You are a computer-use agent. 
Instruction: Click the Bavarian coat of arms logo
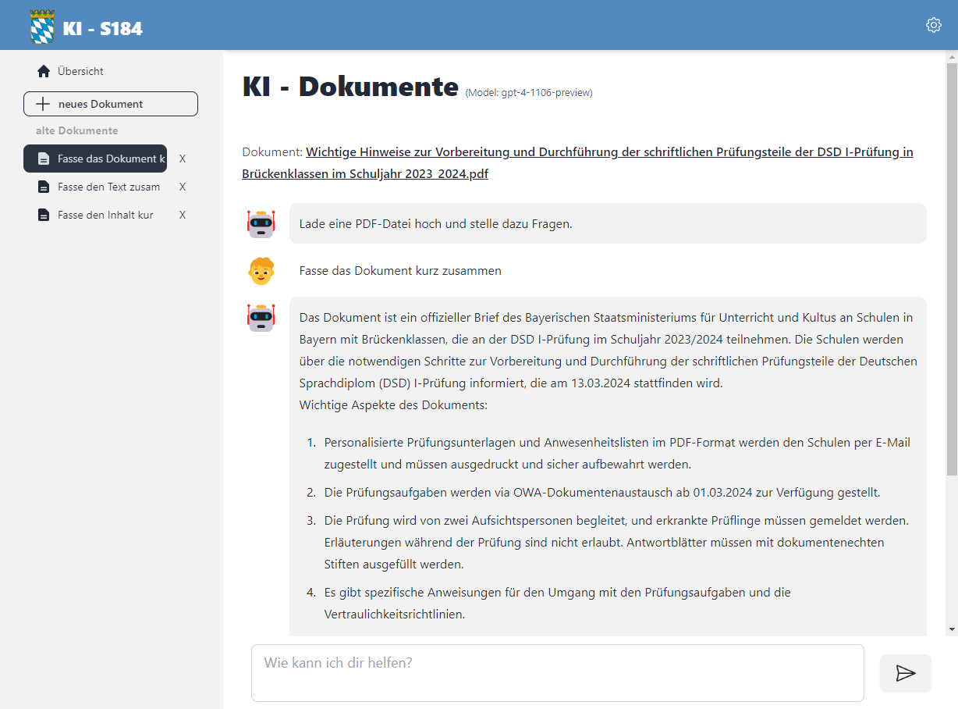pyautogui.click(x=43, y=27)
